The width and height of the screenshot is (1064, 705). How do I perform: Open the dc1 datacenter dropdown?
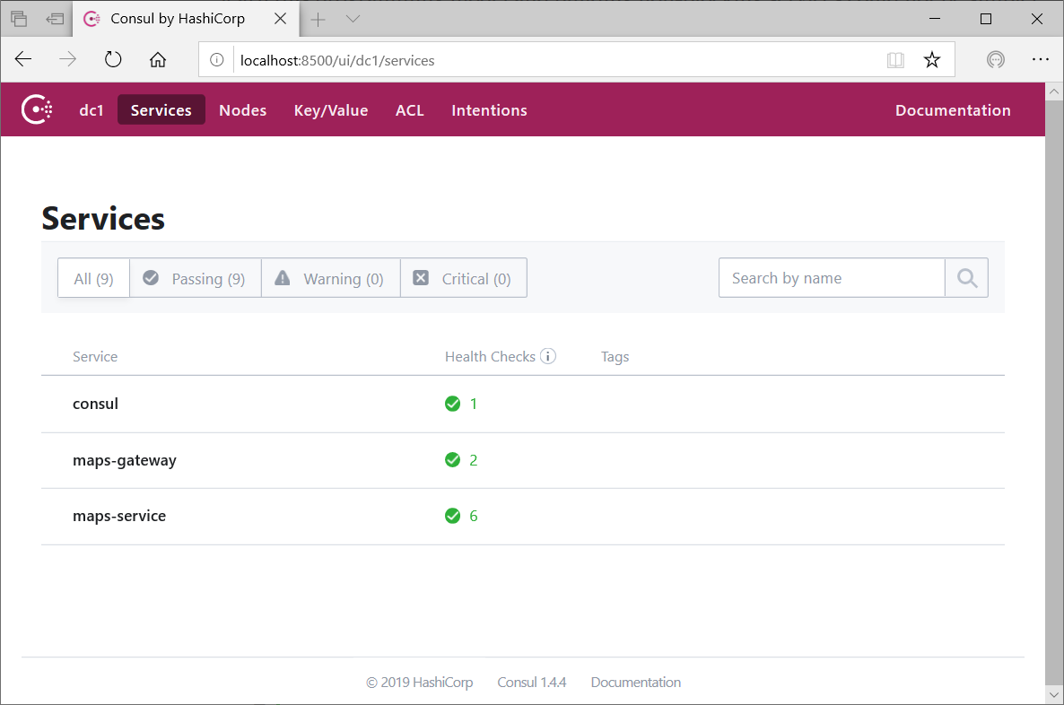click(x=92, y=110)
